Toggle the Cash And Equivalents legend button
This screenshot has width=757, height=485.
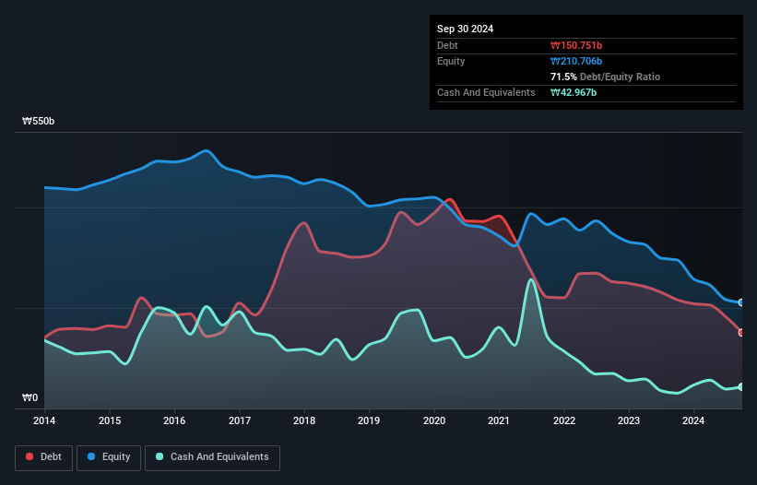[x=212, y=457]
